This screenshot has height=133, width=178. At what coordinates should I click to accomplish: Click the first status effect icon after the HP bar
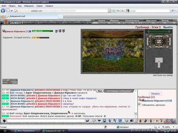[56, 31]
